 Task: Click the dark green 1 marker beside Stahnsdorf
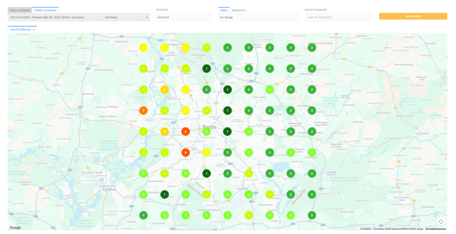tap(165, 194)
